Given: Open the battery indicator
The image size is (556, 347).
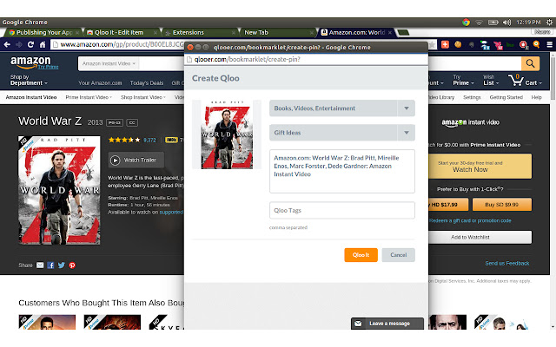Looking at the screenshot, I should pos(493,23).
